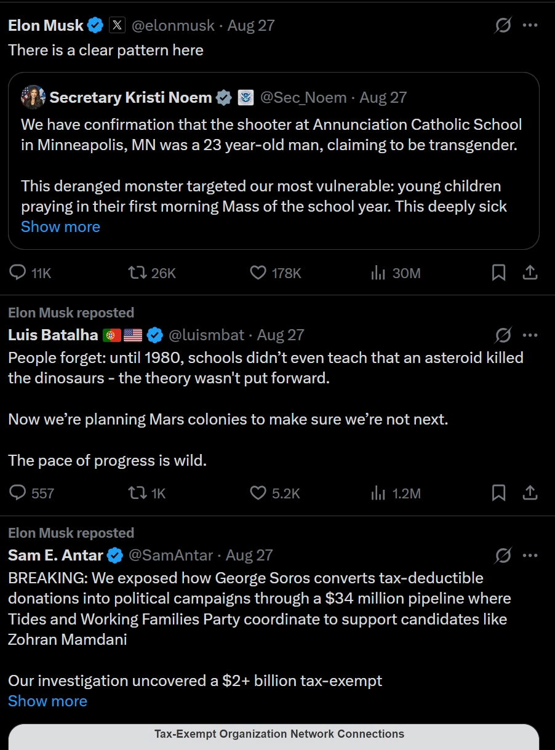This screenshot has height=750, width=555.
Task: Bookmark Elon Musk's "clear pattern" post
Action: click(x=498, y=273)
